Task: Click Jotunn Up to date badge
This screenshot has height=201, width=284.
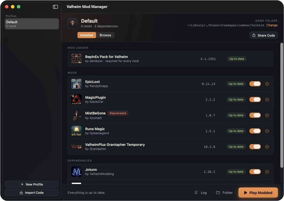Action: click(236, 172)
